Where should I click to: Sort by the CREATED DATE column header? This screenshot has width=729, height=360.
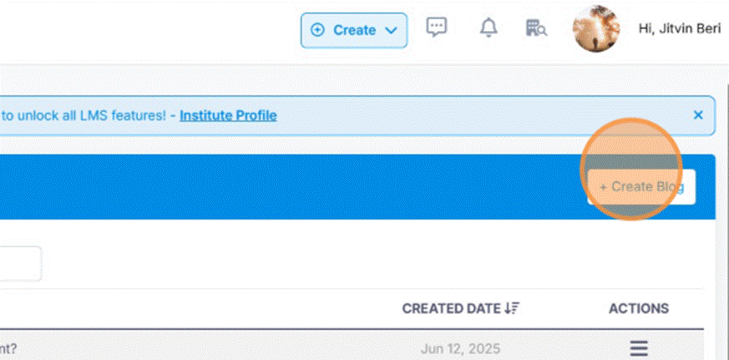[452, 308]
